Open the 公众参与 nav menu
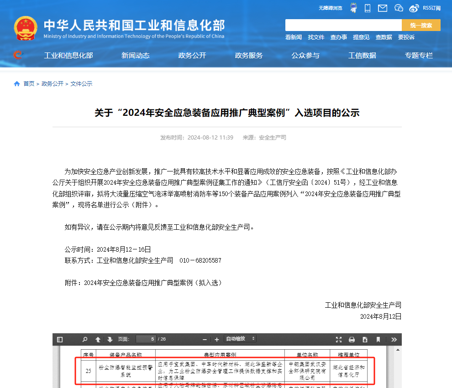Image resolution: width=452 pixels, height=388 pixels. point(305,55)
